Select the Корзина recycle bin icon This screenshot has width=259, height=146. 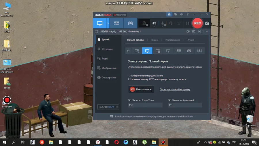250,121
